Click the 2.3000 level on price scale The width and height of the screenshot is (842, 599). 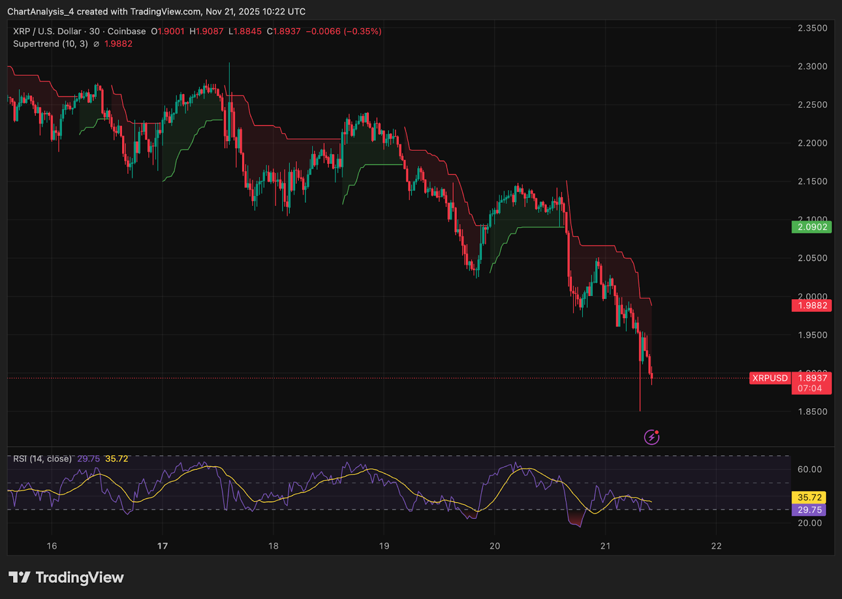tap(812, 66)
